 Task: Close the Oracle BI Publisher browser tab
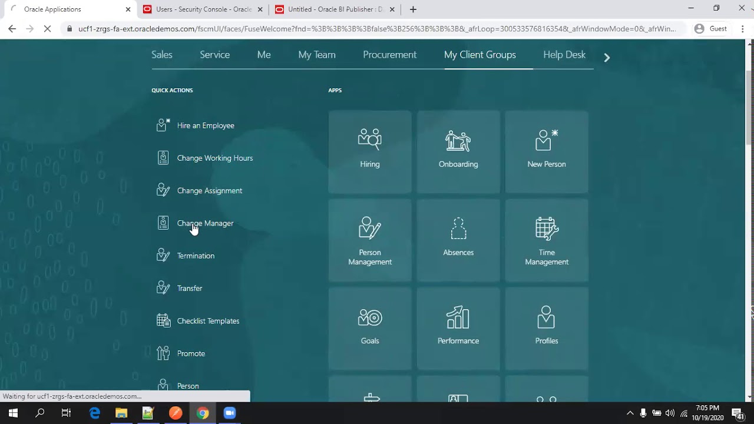[x=393, y=9]
